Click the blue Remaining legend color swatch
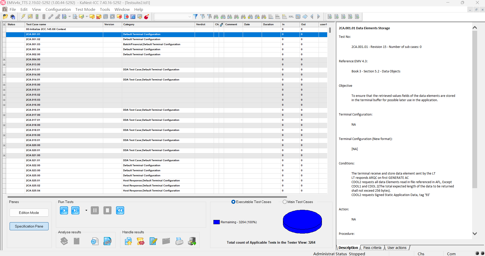The width and height of the screenshot is (485, 256). (216, 222)
